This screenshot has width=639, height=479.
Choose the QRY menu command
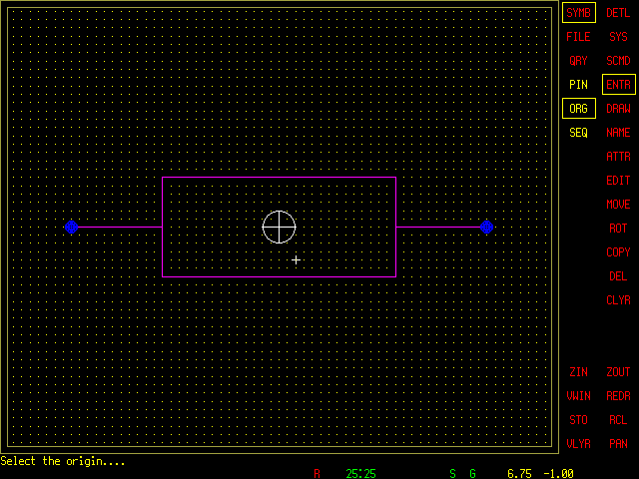tap(579, 61)
